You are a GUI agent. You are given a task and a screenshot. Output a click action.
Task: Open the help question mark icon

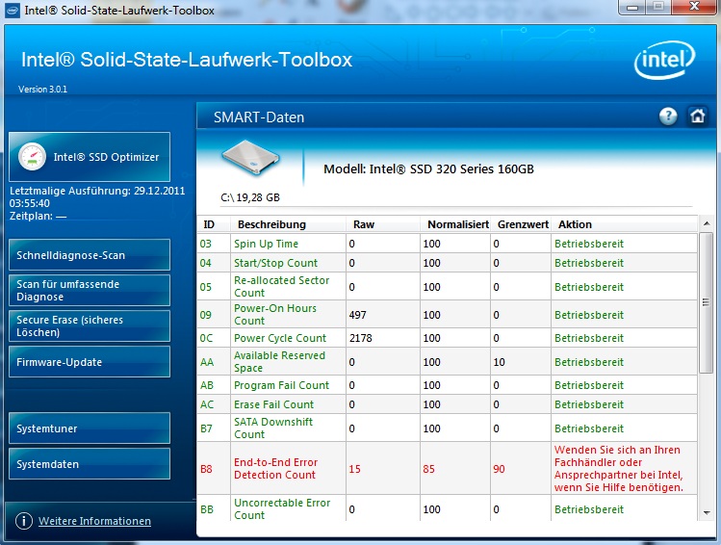668,117
